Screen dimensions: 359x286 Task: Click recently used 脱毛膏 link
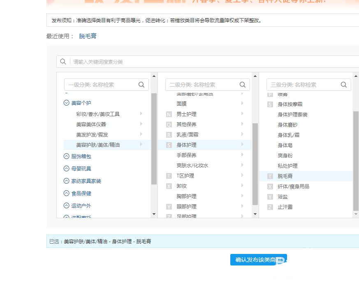[88, 36]
